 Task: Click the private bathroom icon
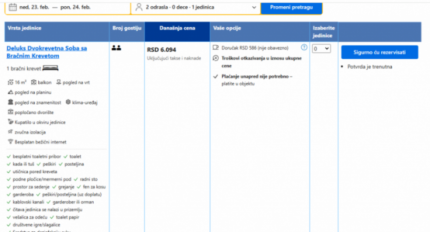(10, 122)
